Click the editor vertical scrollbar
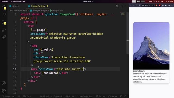The image size is (174, 98). [128, 33]
